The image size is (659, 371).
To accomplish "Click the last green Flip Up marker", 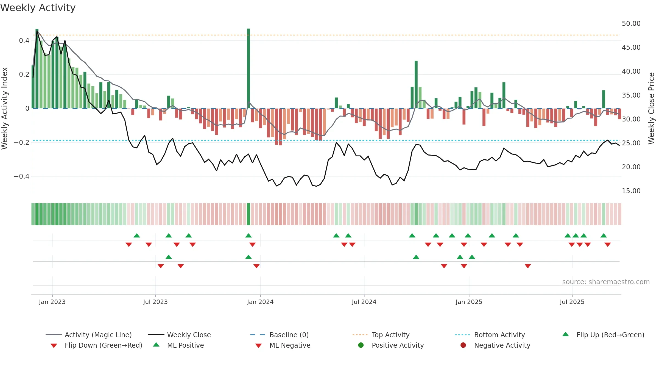I will pos(604,236).
